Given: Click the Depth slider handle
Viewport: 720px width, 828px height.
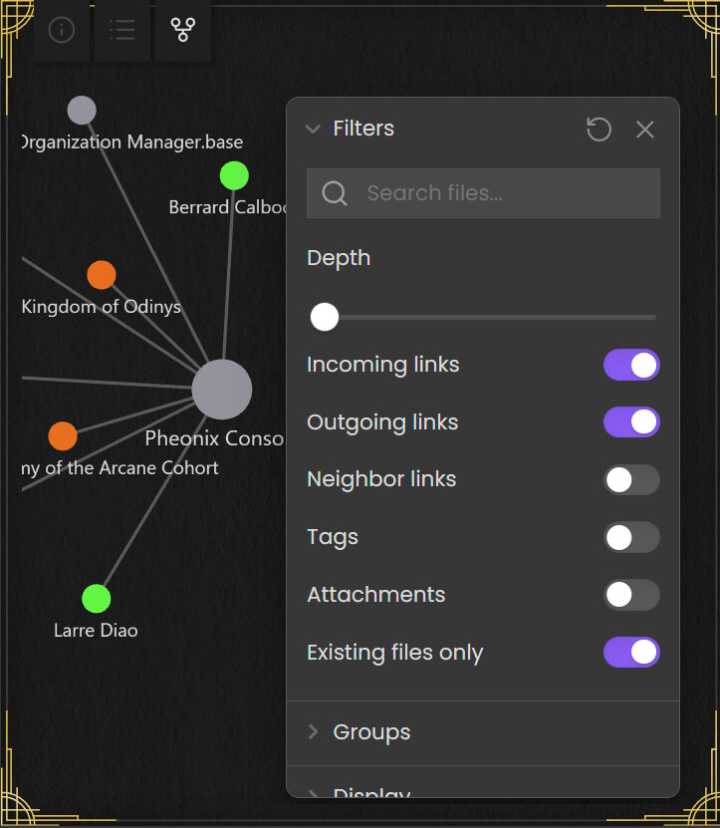Looking at the screenshot, I should pyautogui.click(x=325, y=317).
